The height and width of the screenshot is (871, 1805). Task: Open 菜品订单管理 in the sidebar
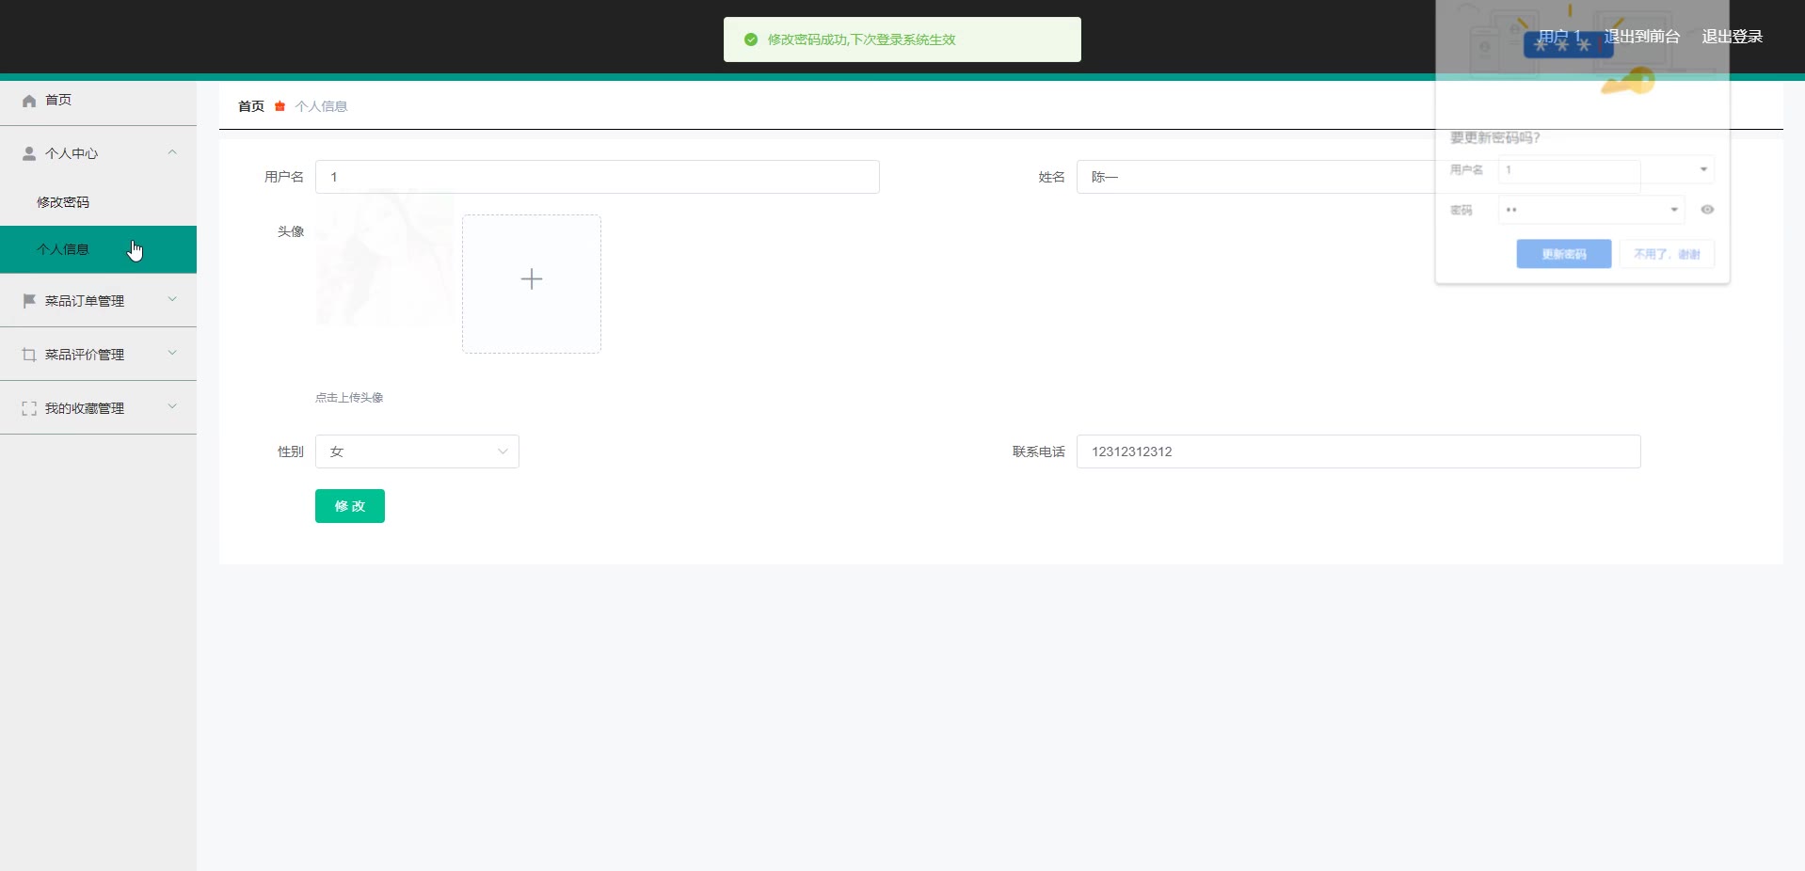coord(98,301)
